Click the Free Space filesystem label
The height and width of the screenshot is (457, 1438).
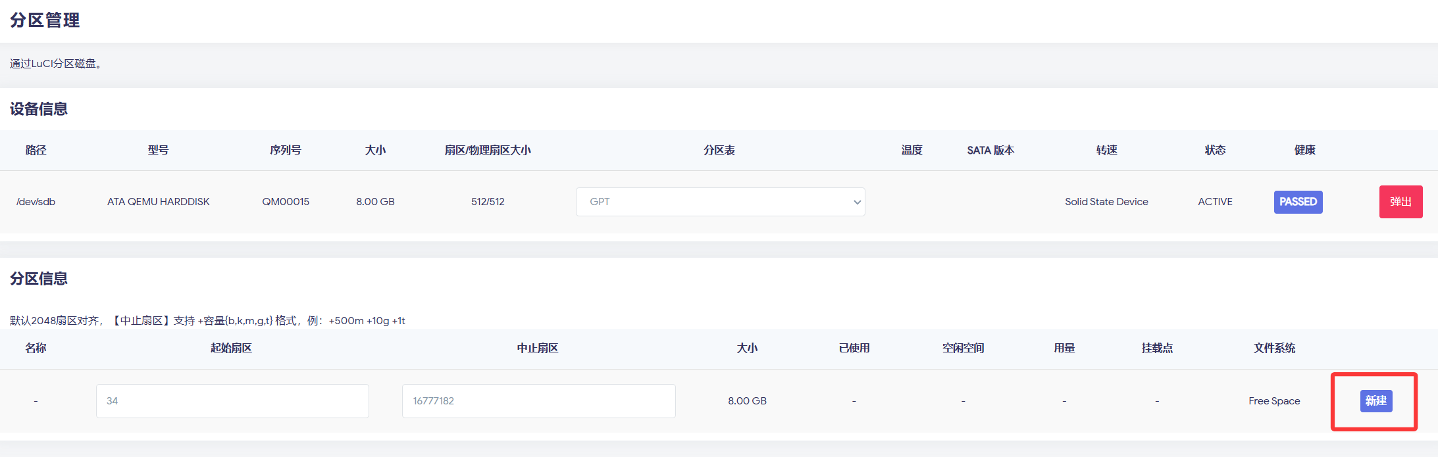[x=1274, y=401]
